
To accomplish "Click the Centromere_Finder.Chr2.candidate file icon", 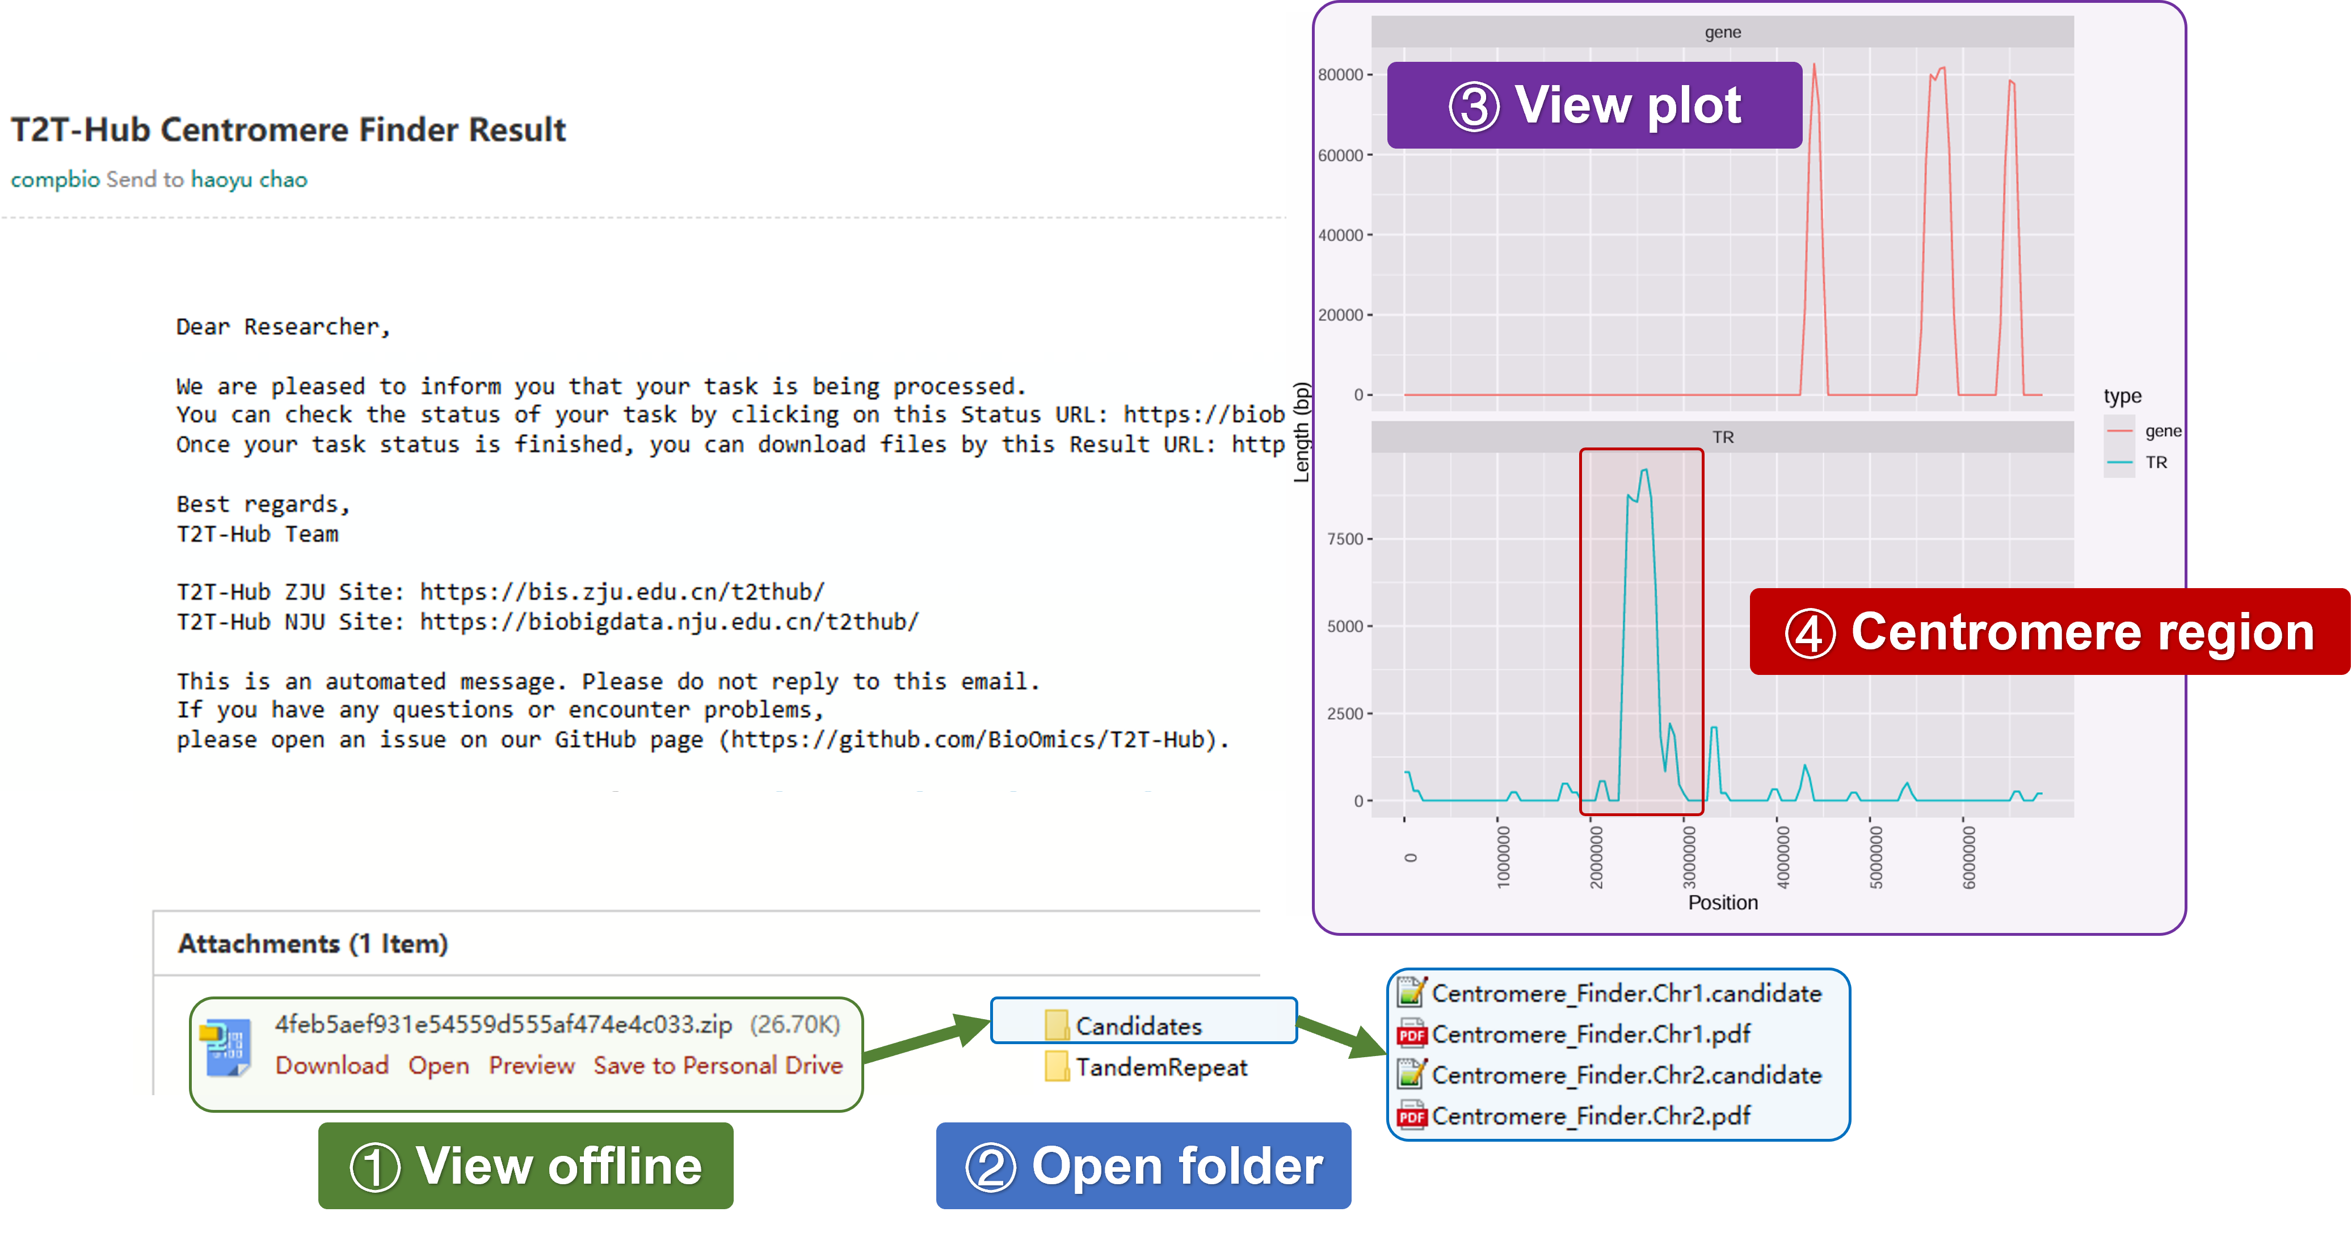I will tap(1412, 1074).
